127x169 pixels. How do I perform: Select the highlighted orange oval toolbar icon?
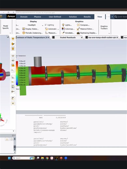[13, 49]
